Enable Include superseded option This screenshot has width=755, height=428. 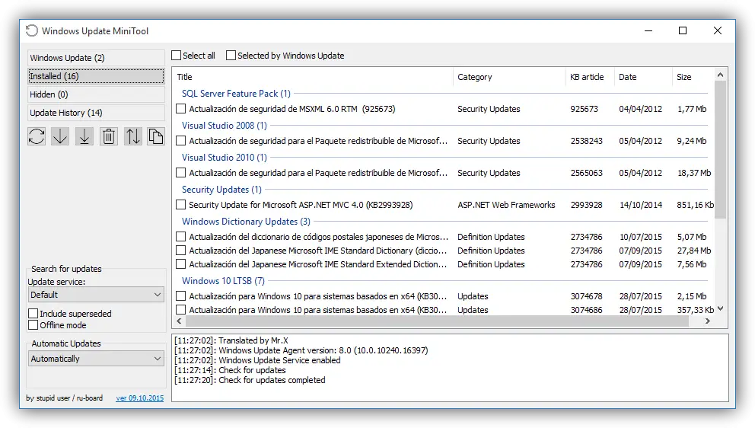point(33,314)
